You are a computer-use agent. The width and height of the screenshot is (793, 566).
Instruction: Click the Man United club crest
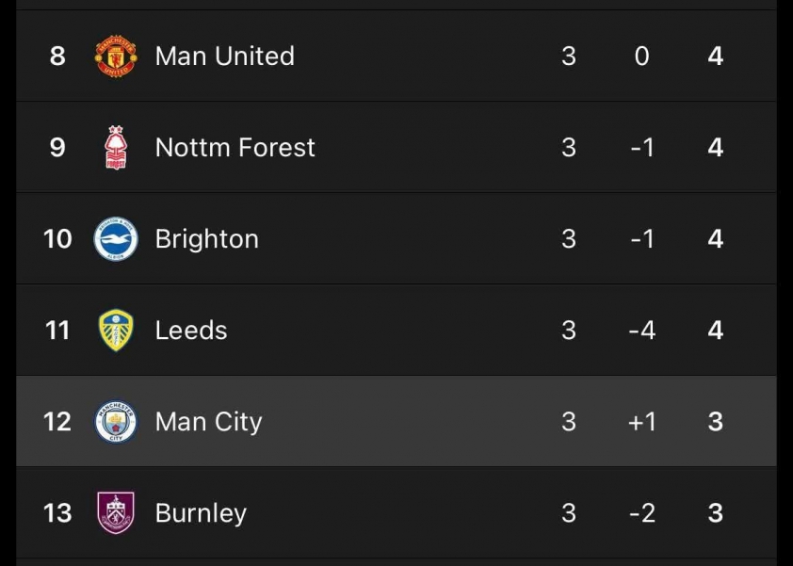tap(116, 57)
